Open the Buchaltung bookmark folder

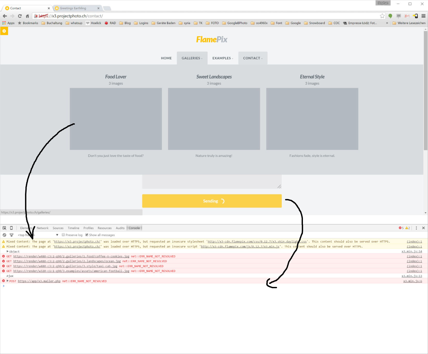(52, 23)
